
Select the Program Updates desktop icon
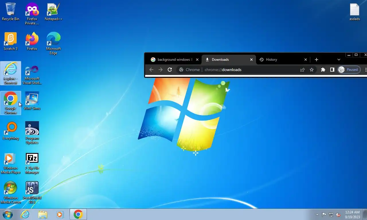[32, 133]
